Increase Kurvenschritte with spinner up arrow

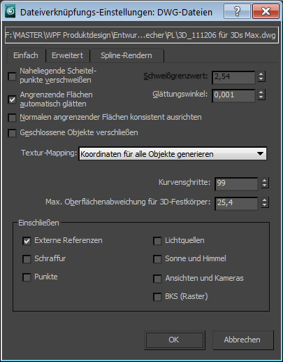click(265, 181)
